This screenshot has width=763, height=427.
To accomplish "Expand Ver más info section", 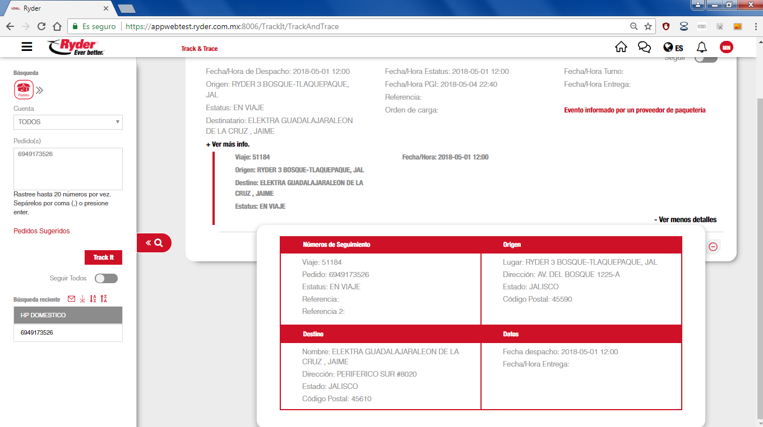I will coord(228,144).
